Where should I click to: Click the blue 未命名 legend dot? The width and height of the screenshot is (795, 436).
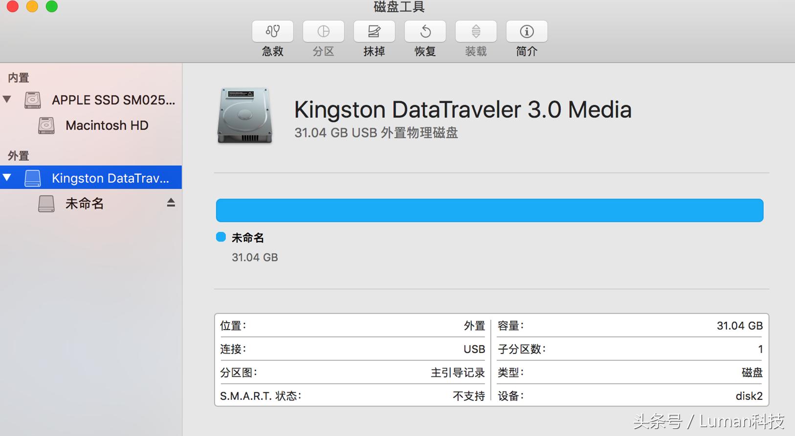221,237
